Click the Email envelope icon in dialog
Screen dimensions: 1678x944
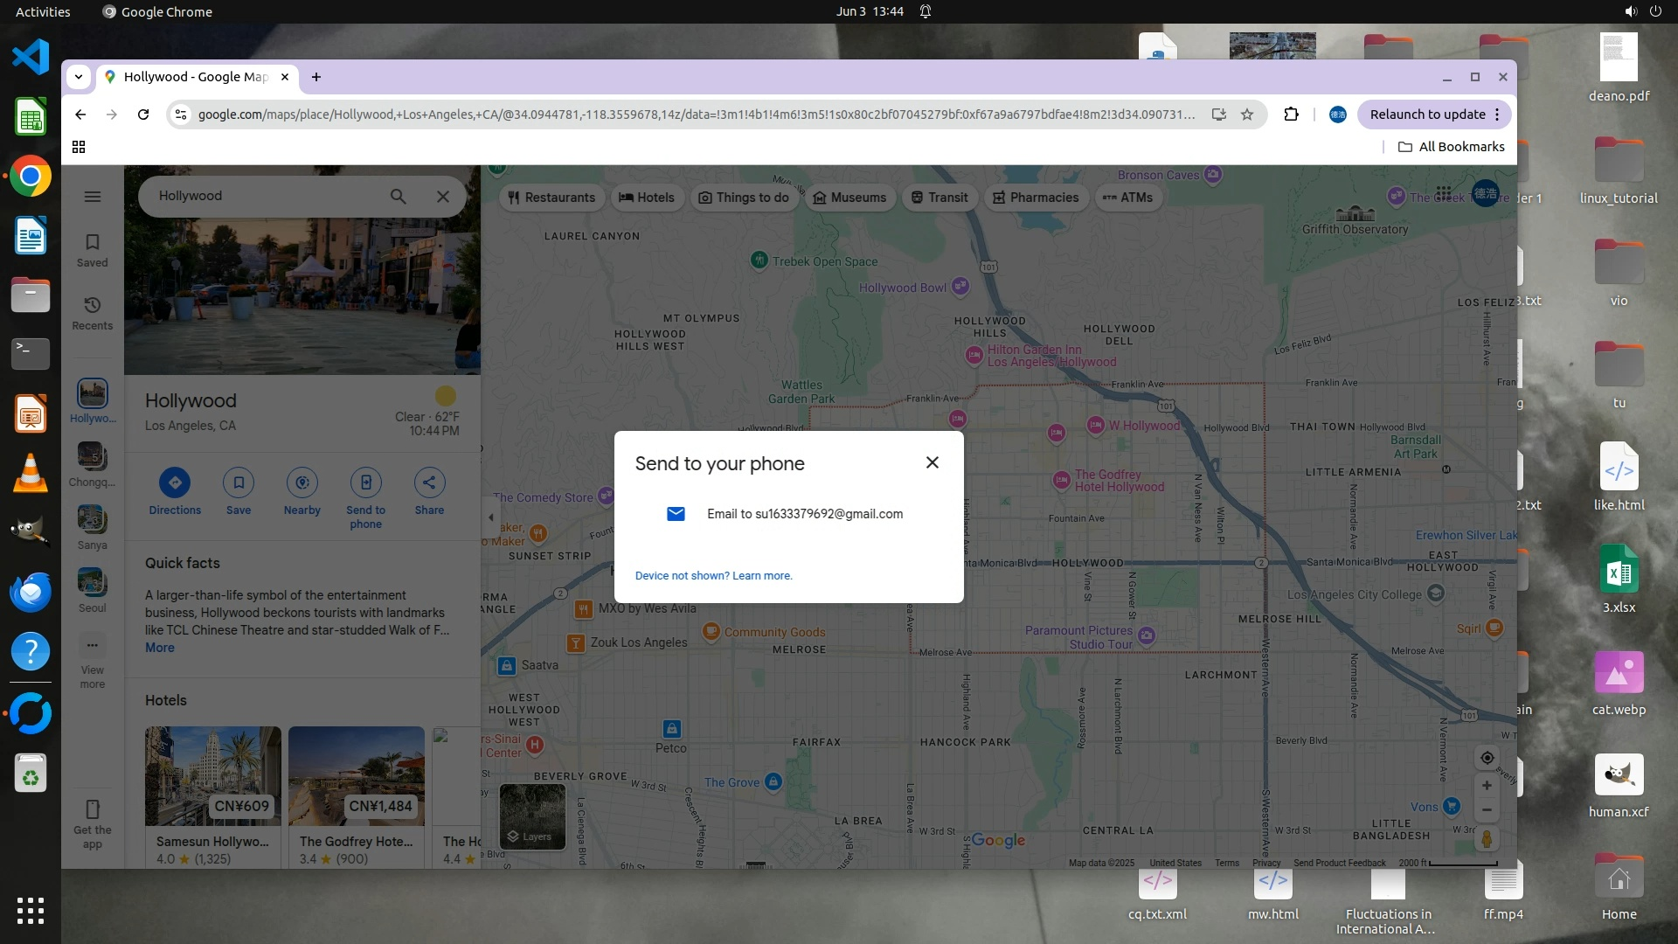point(676,514)
